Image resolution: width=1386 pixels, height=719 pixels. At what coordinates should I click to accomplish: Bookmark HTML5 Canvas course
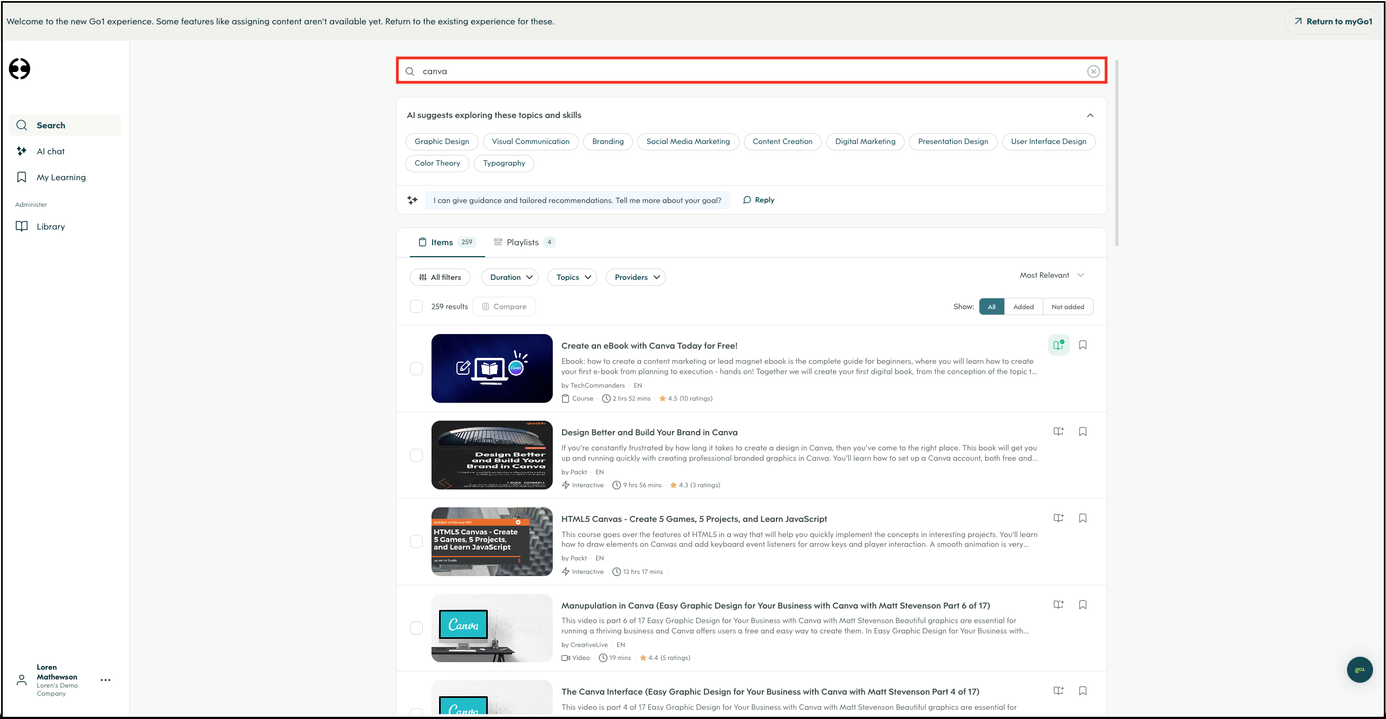[x=1082, y=518]
